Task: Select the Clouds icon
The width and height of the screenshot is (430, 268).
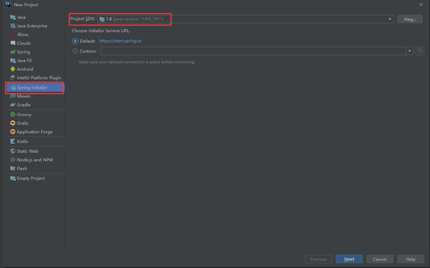Action: click(13, 43)
